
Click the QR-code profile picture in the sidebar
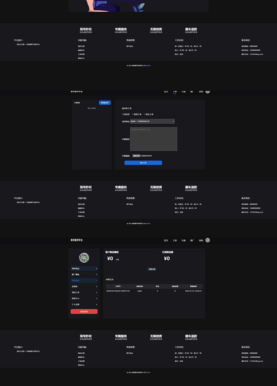tap(84, 258)
